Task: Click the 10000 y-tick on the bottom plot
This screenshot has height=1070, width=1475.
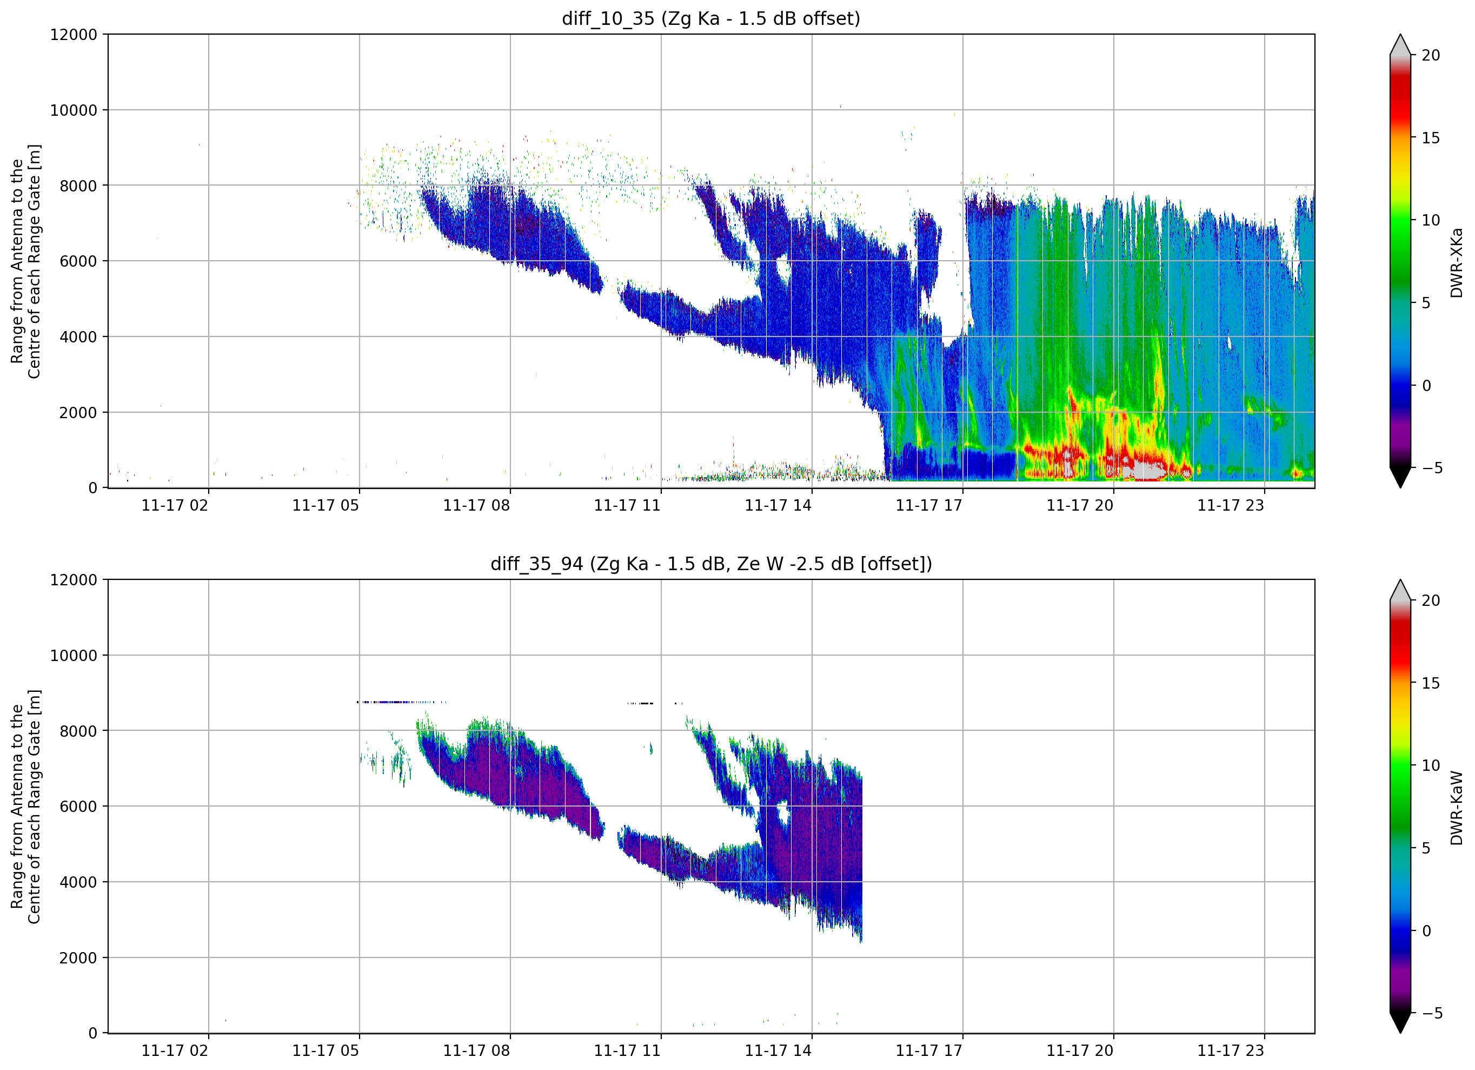Action: [x=74, y=656]
